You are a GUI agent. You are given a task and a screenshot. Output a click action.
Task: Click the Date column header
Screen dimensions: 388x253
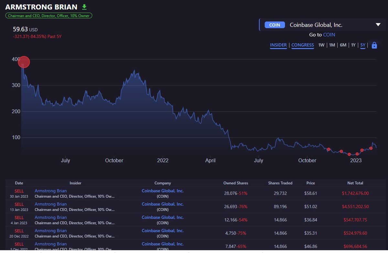[19, 183]
